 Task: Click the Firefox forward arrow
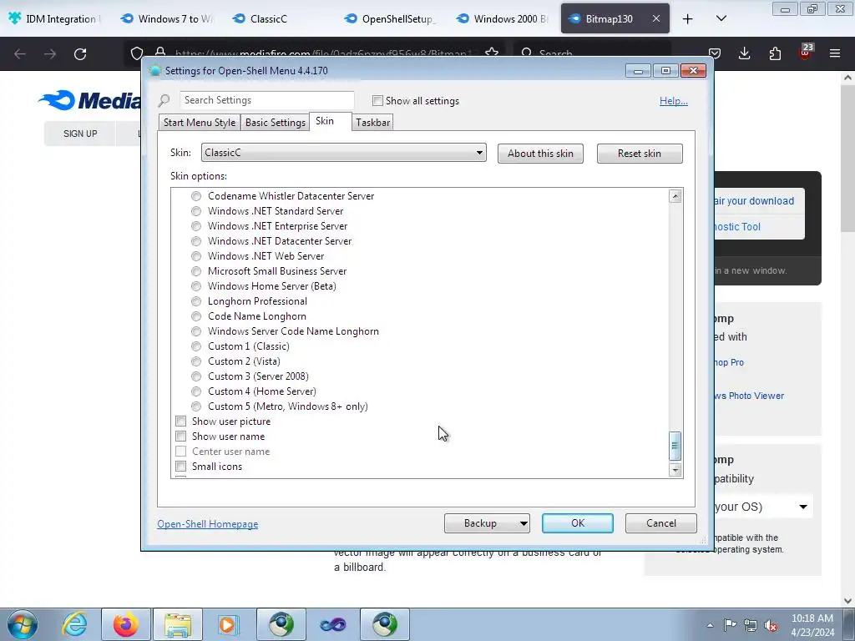point(49,54)
